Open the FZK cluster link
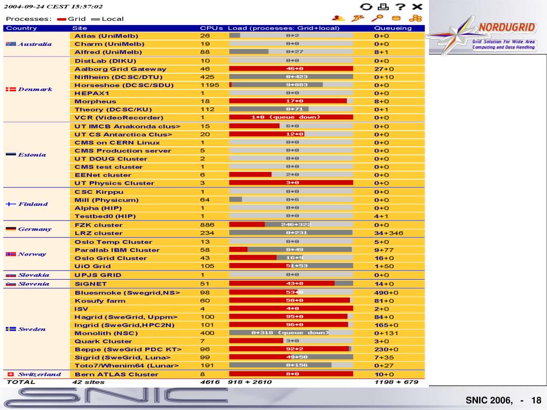This screenshot has width=547, height=410. click(99, 225)
